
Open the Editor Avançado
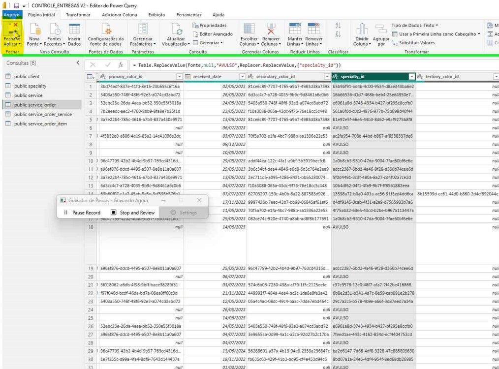click(213, 34)
